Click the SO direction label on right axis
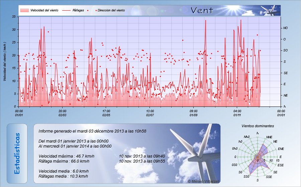 285,50
